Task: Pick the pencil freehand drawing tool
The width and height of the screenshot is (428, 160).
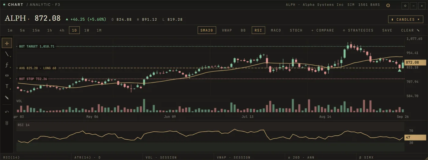Action: [x=7, y=97]
